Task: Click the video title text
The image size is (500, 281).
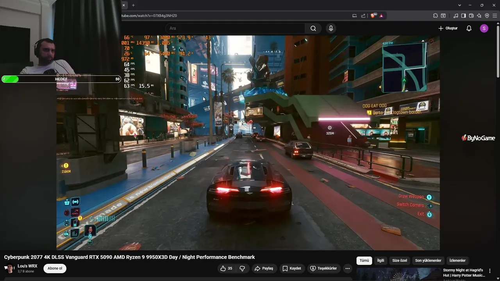Action: 129,257
